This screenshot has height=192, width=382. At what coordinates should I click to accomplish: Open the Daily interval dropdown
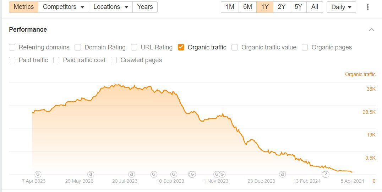click(341, 7)
